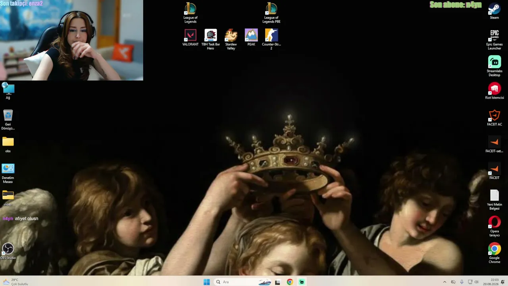Click the 'Son abone: n4yn' label
Screen dimensions: 508x286
point(456,5)
